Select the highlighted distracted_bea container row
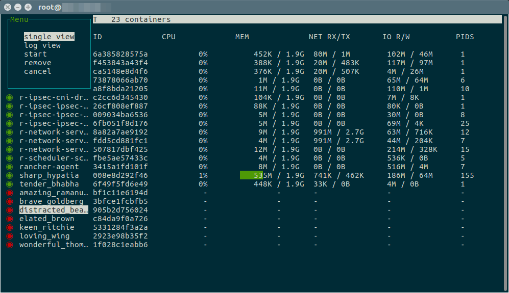The width and height of the screenshot is (509, 293). 53,210
